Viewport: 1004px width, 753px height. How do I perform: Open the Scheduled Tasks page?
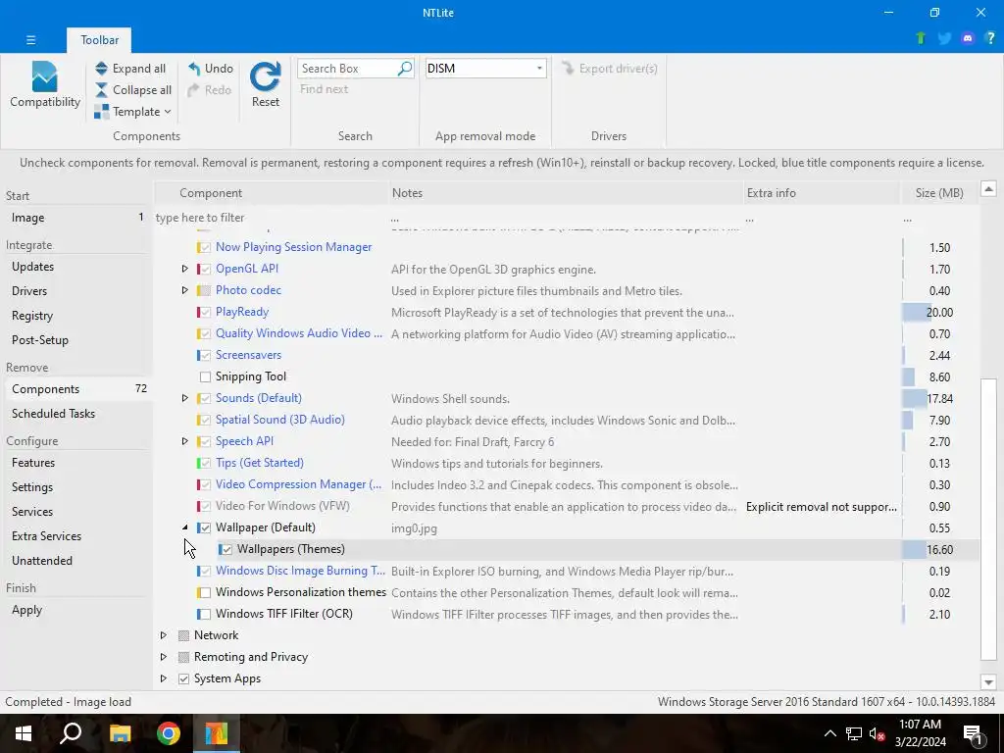click(x=76, y=414)
